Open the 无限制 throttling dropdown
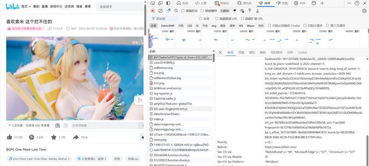The image size is (369, 166). 228,11
